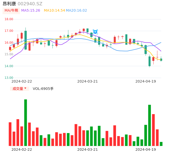This screenshot has height=153, width=173.
Task: Open the 成交量 indicator dropdown
Action: (x=19, y=89)
